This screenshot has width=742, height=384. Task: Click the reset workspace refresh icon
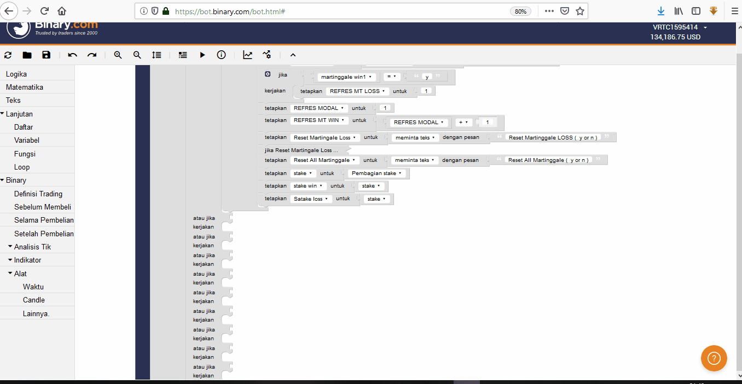(8, 55)
